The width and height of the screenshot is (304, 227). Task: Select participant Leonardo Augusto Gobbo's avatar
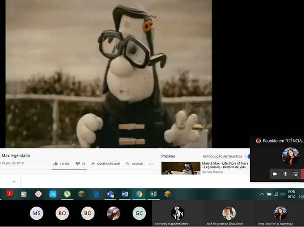pos(177,213)
